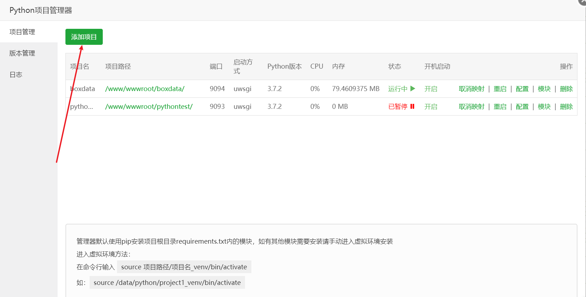Viewport: 586px width, 297px height.
Task: Click the 0 MB memory value
Action: point(340,107)
